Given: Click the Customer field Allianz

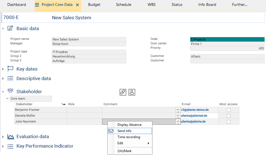Looking at the screenshot, I should pyautogui.click(x=227, y=56).
